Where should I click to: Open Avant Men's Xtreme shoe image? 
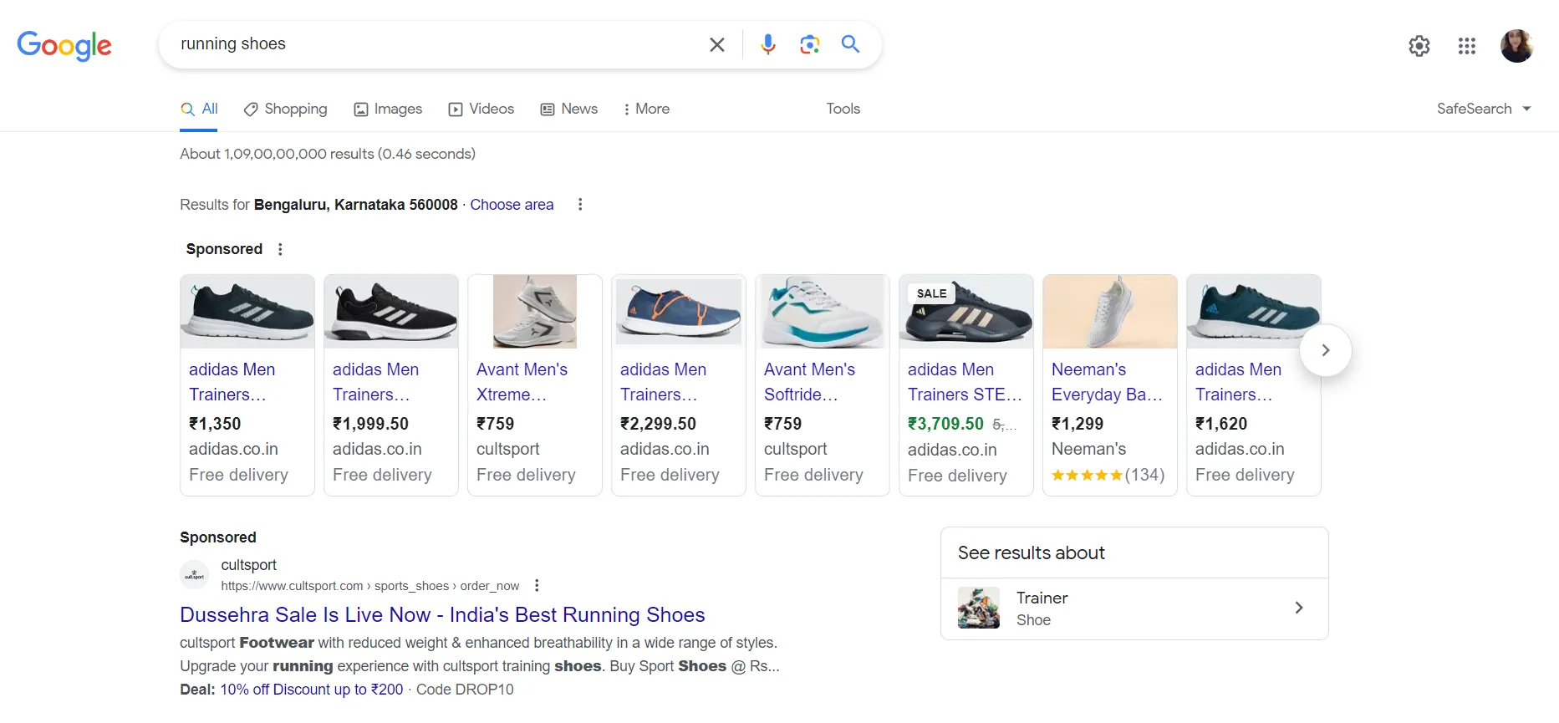tap(535, 312)
